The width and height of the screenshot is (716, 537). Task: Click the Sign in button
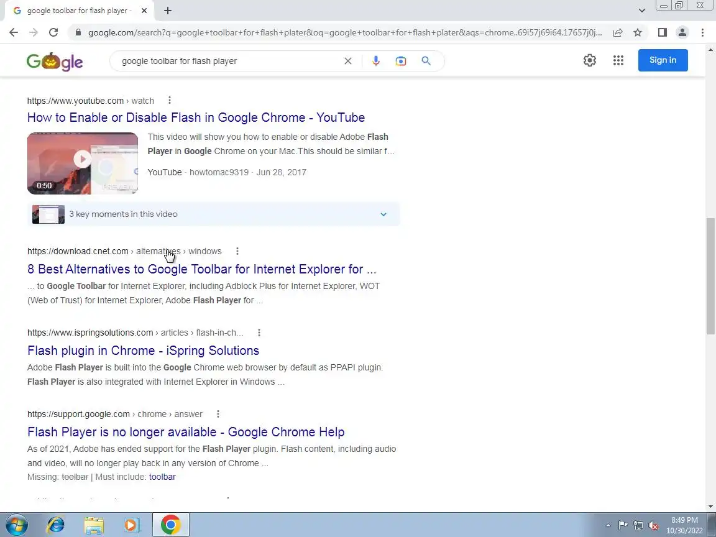pos(663,60)
